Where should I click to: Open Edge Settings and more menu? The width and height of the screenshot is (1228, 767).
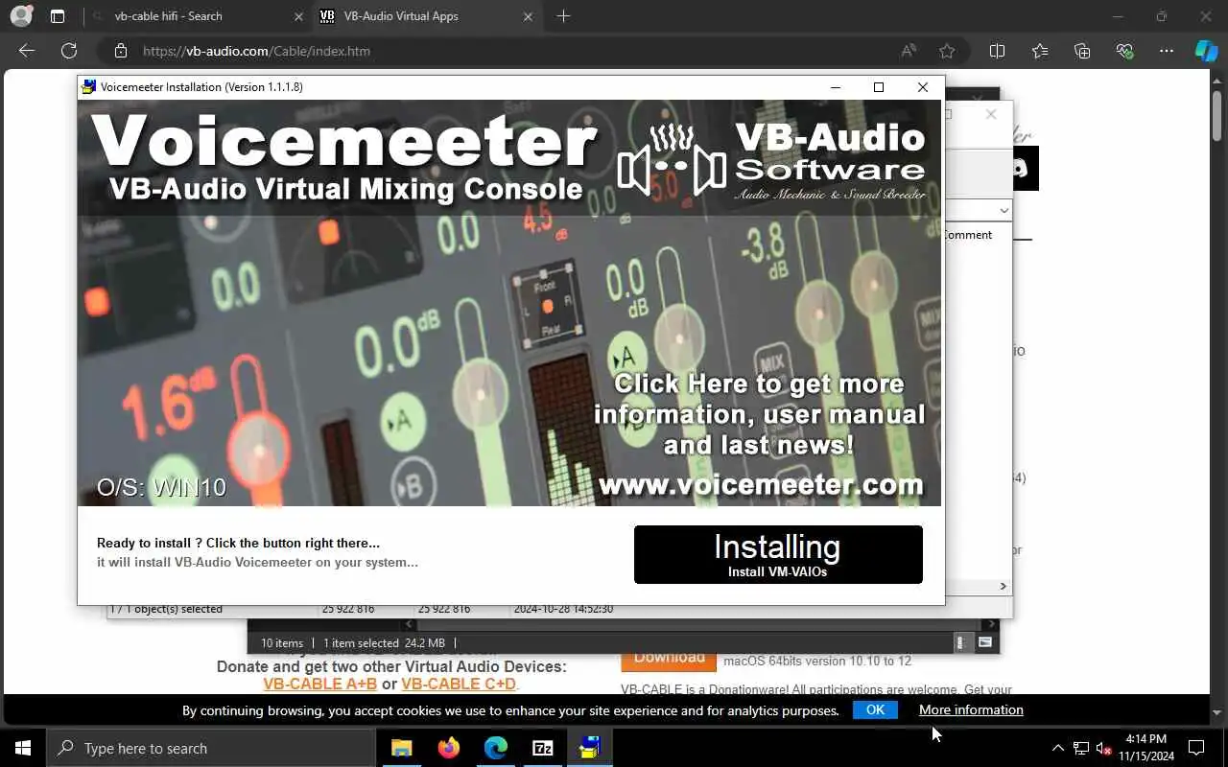(1167, 51)
